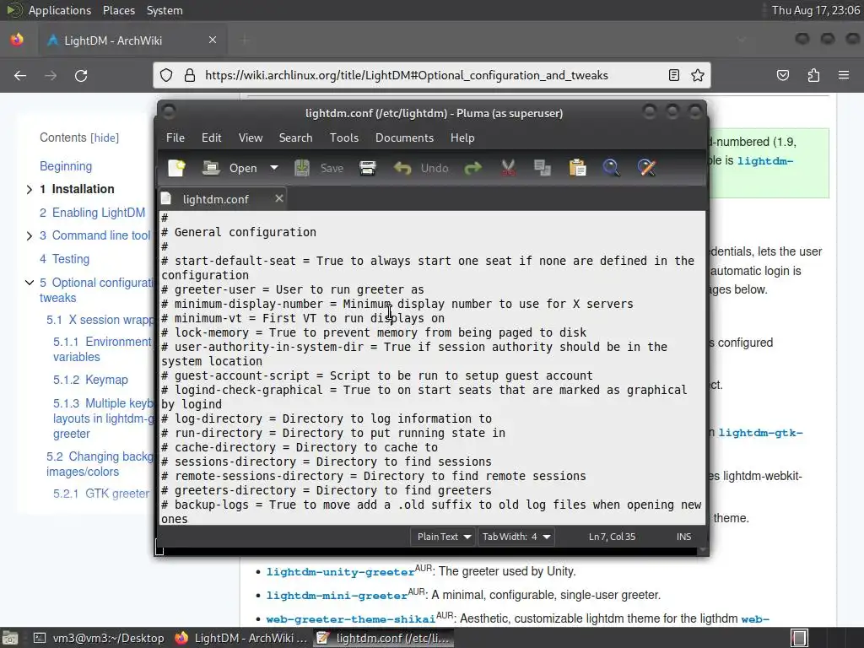Open the Tab Width dropdown in status bar
The height and width of the screenshot is (648, 864).
[516, 536]
